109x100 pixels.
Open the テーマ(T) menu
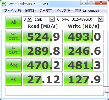[x=46, y=11]
